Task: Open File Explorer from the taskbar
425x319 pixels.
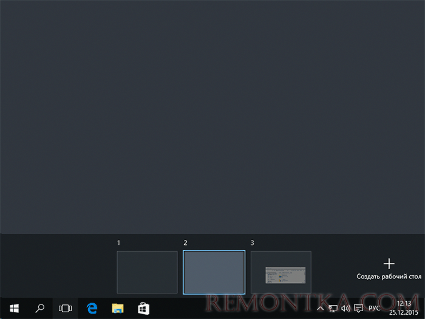Action: pyautogui.click(x=118, y=309)
